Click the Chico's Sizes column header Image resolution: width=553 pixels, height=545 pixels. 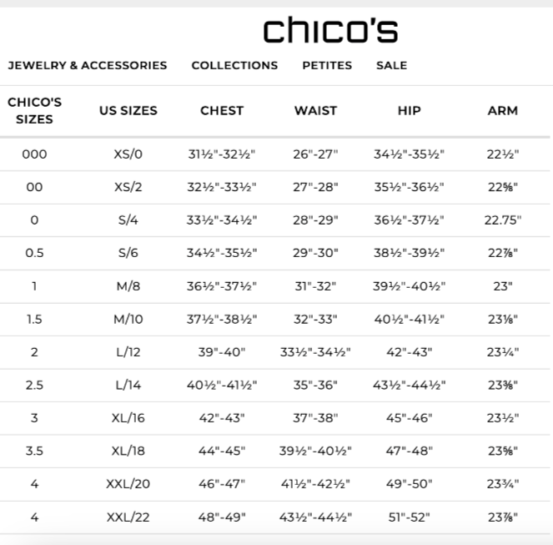coord(34,110)
